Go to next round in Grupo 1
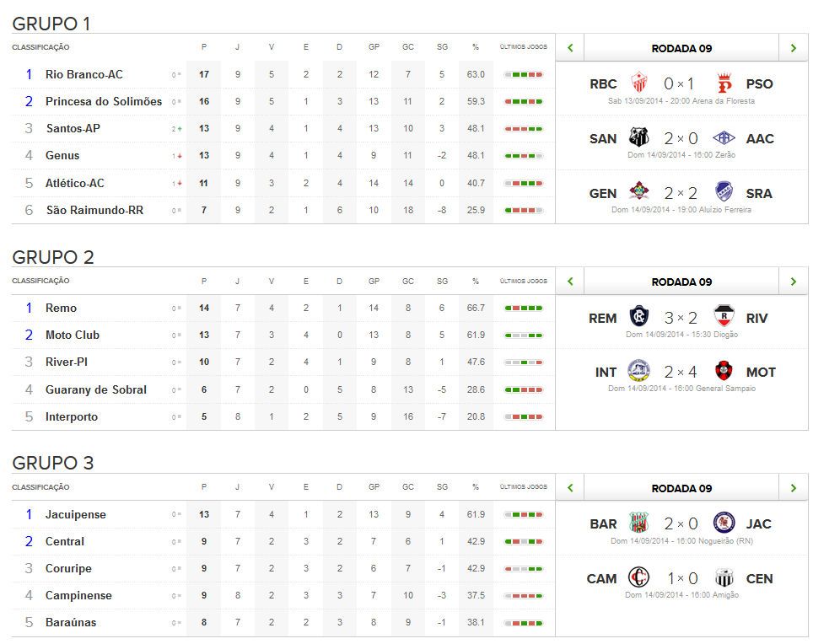Image resolution: width=813 pixels, height=644 pixels. [793, 48]
